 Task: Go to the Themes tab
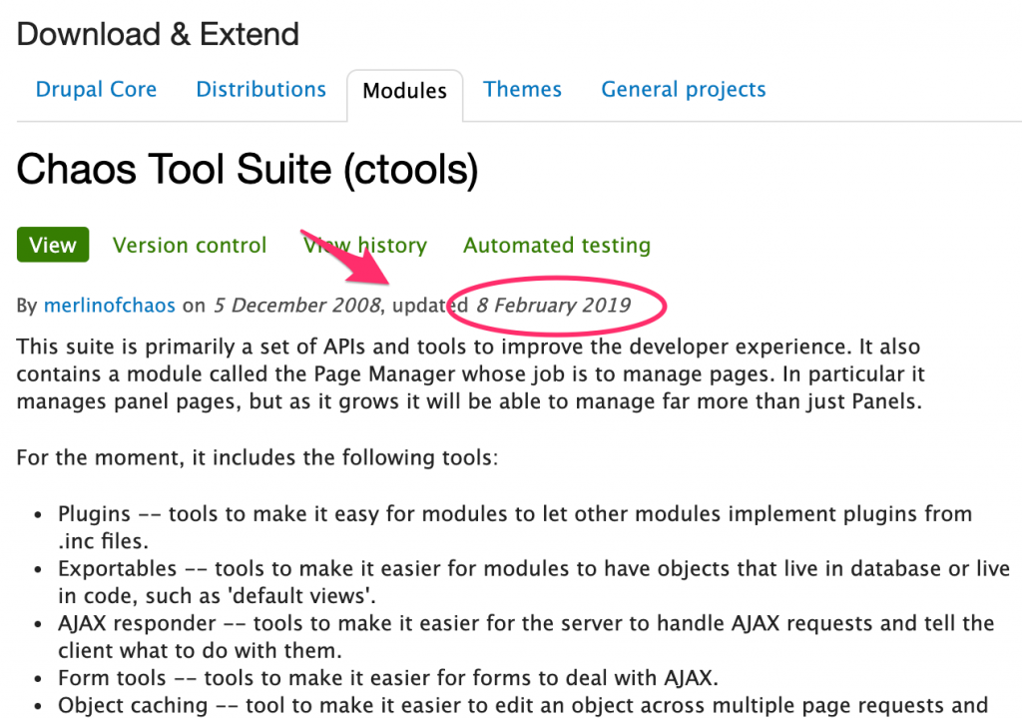coord(522,90)
